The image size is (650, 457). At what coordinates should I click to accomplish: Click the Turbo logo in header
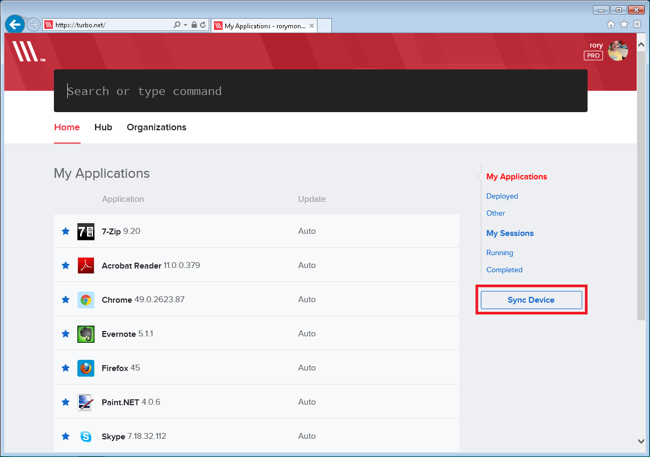[x=27, y=52]
